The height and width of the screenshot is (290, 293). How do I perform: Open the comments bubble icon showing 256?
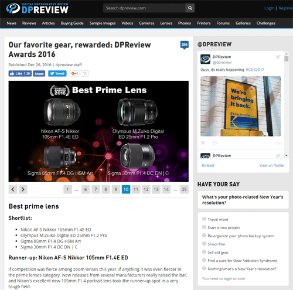pos(185,45)
